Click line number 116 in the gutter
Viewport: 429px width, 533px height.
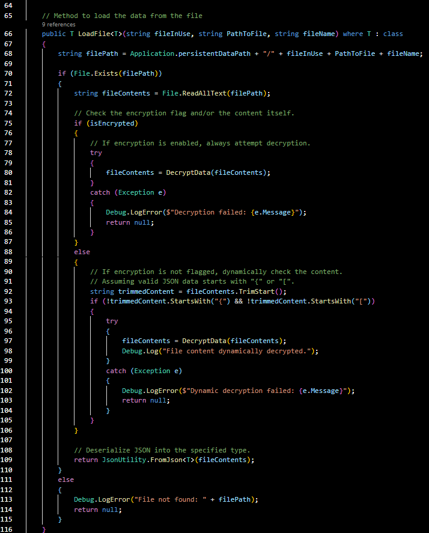coord(7,529)
